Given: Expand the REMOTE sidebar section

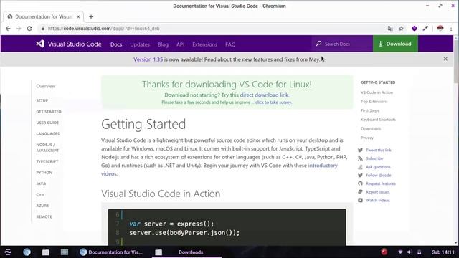Looking at the screenshot, I should [44, 216].
